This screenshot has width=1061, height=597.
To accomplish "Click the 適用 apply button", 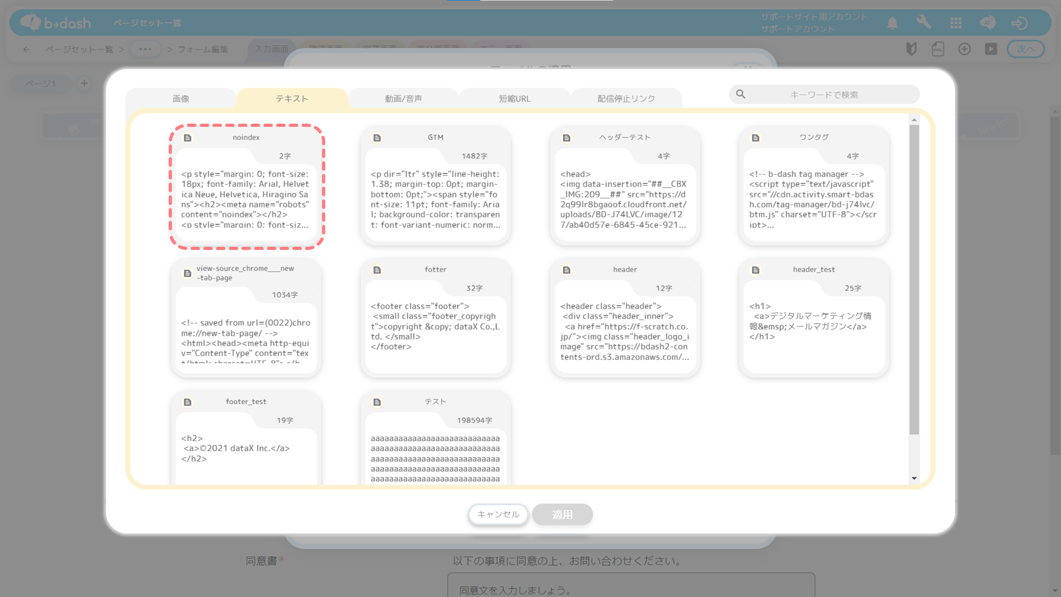I will click(x=562, y=514).
